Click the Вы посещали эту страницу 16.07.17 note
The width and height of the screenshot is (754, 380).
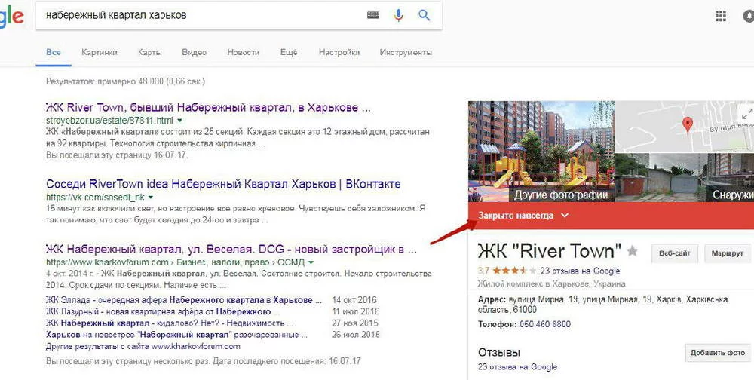tap(117, 155)
